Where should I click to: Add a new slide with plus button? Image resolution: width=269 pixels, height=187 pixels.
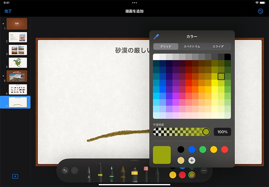pos(15,176)
